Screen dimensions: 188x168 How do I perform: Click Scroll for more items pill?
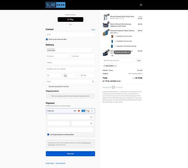click(122, 52)
